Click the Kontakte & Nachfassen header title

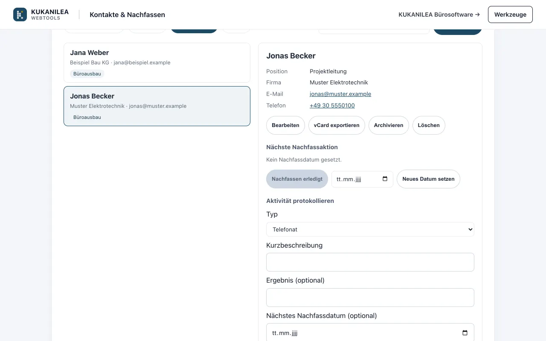(127, 14)
